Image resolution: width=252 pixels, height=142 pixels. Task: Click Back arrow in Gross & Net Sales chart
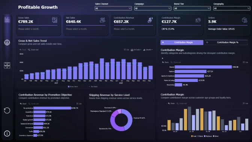point(23,50)
